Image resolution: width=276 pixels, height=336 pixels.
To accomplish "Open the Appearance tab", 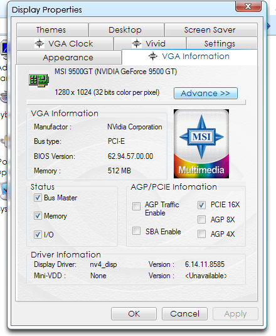I will point(69,57).
